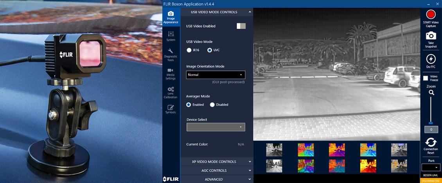Start video capture with red record button
This screenshot has height=183, width=442.
(x=431, y=14)
